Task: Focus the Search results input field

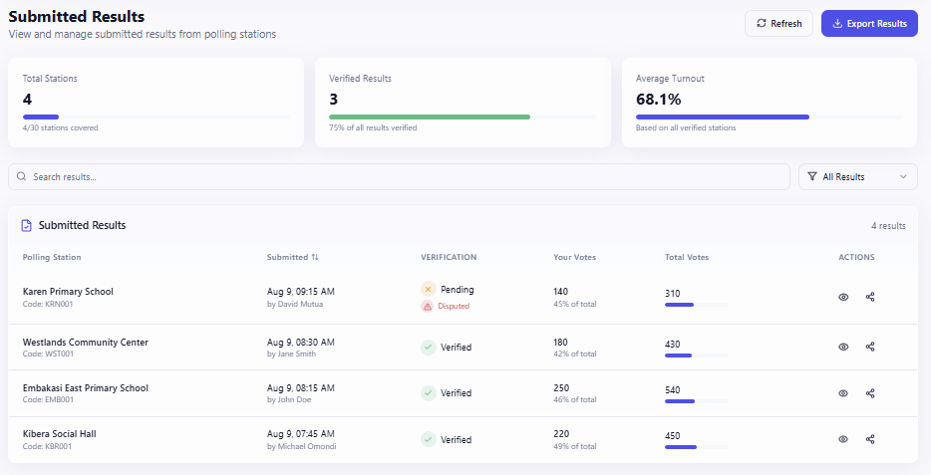Action: (x=399, y=177)
